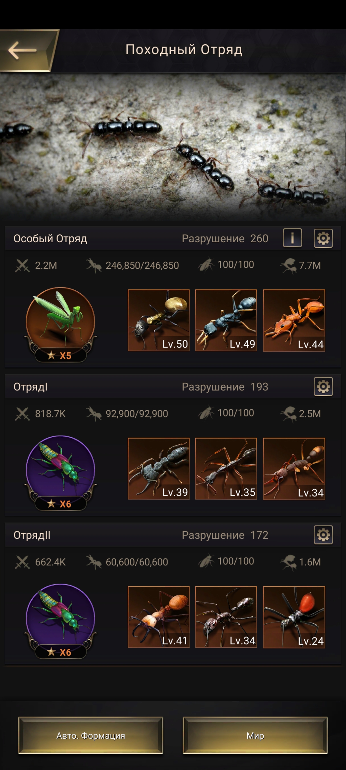Select the Lv.44 orange ant card
Image resolution: width=346 pixels, height=770 pixels.
pyautogui.click(x=294, y=320)
